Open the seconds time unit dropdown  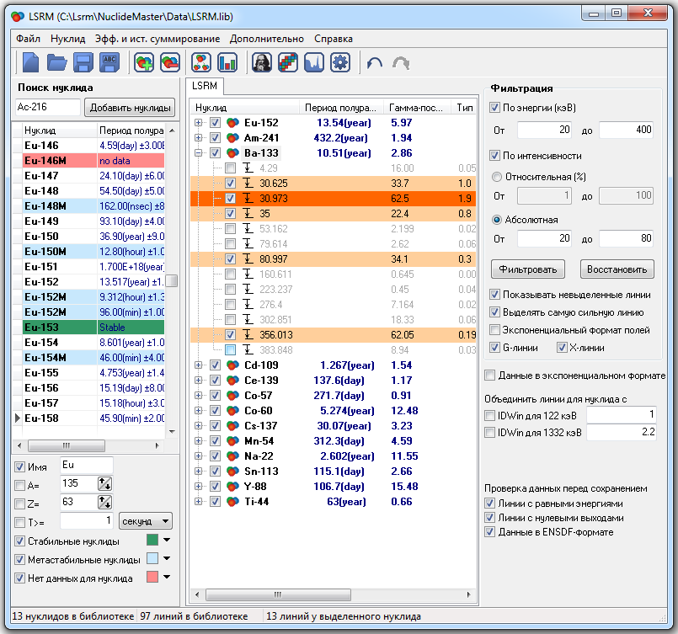145,521
